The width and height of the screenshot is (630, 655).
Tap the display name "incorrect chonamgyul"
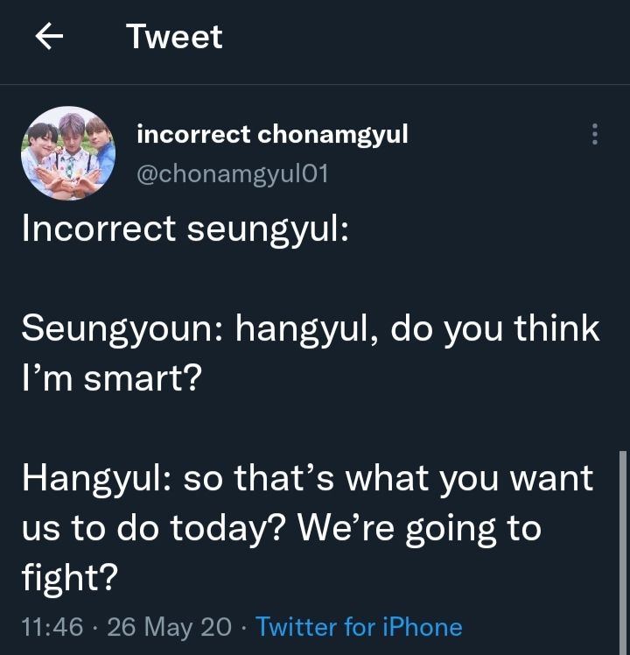click(272, 134)
